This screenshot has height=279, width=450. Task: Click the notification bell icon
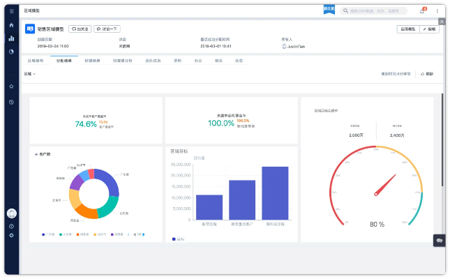point(421,11)
